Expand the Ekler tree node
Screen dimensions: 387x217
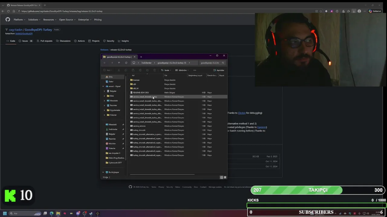click(x=104, y=96)
